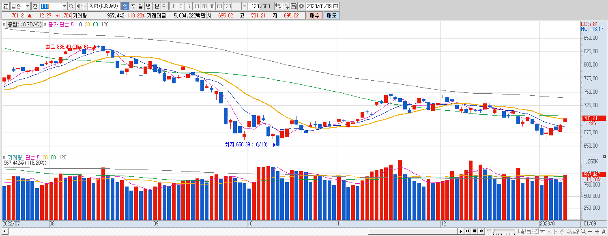This screenshot has height=236, width=608.
Task: Click the 종합(KOSDAQ) name field in toolbar
Action: pyautogui.click(x=103, y=6)
